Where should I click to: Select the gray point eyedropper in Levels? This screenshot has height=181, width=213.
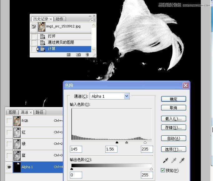tap(174, 160)
